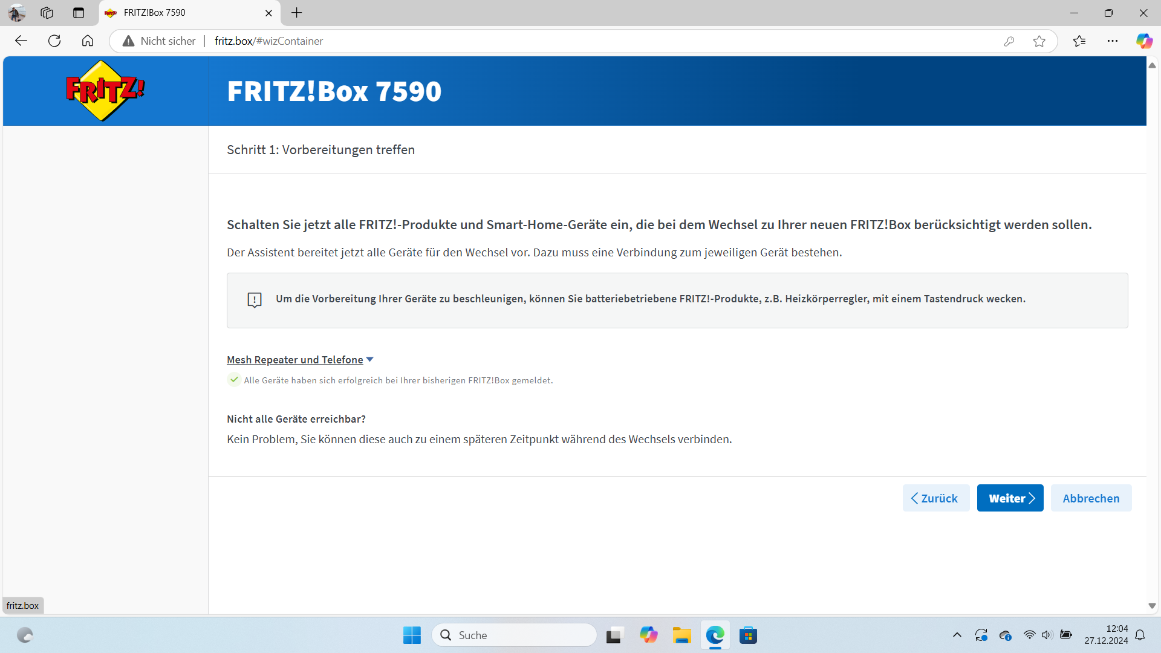Click the browser home icon
The image size is (1161, 653).
tap(88, 41)
